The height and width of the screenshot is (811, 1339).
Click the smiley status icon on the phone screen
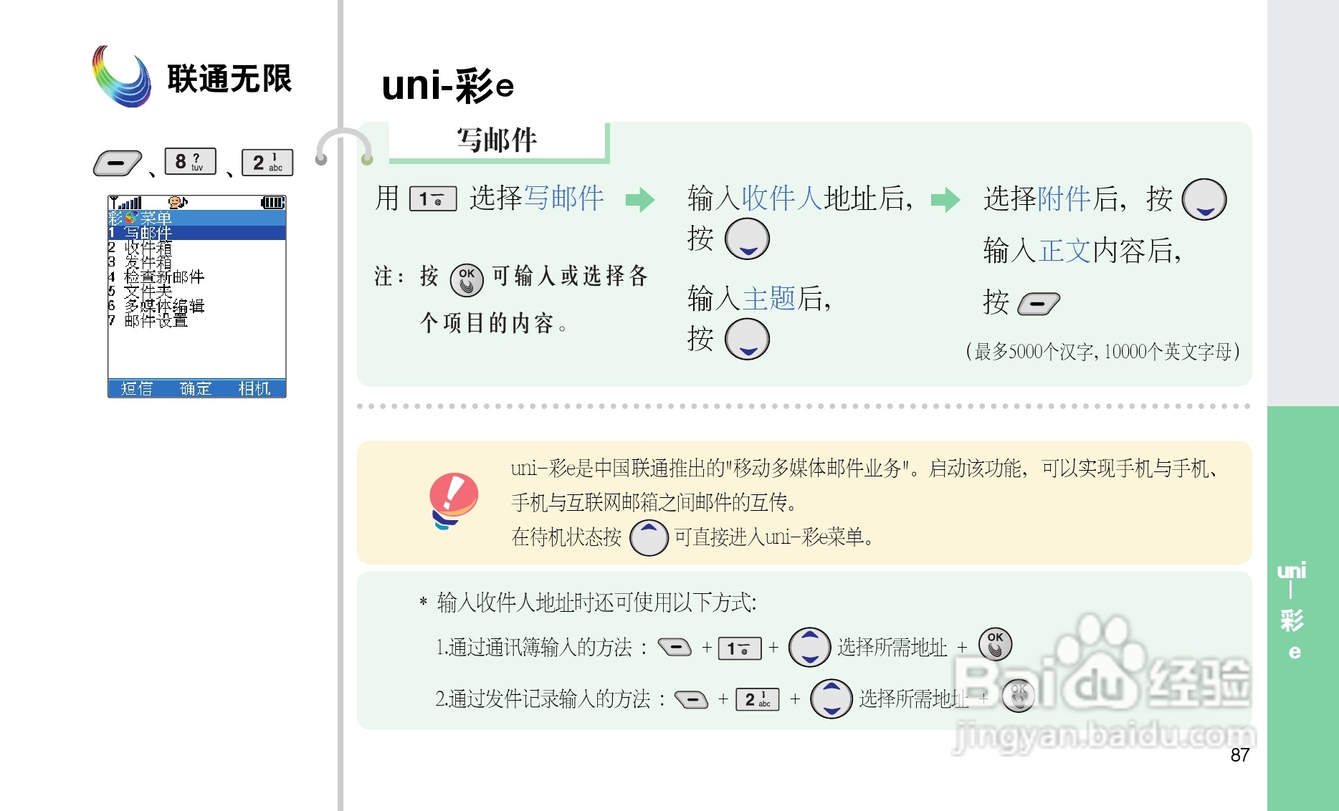[x=178, y=203]
